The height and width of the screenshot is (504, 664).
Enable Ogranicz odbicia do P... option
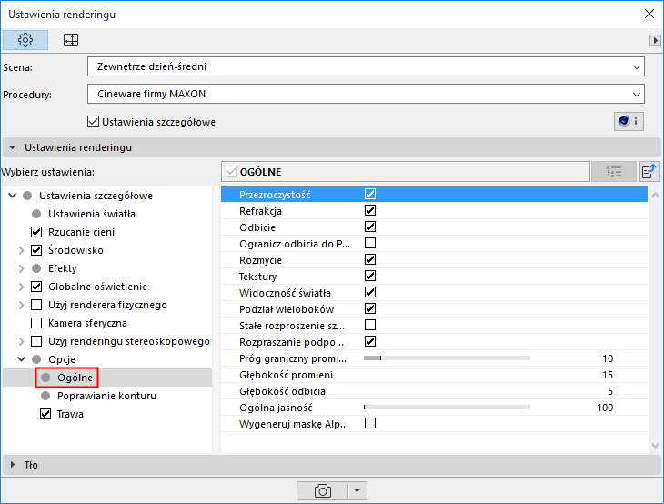(x=370, y=243)
